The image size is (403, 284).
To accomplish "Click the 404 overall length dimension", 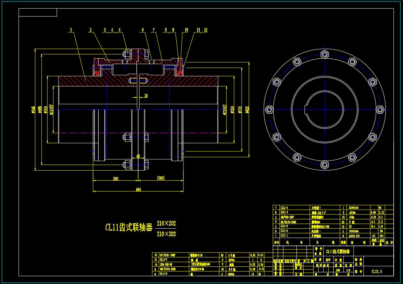I will (x=138, y=190).
